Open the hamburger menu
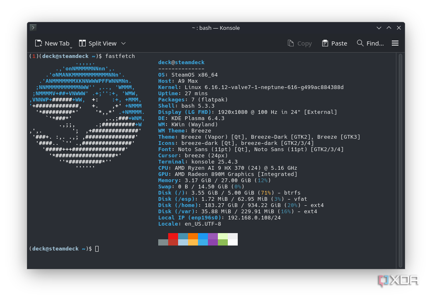Screen dimensions: 432x301 pos(395,43)
